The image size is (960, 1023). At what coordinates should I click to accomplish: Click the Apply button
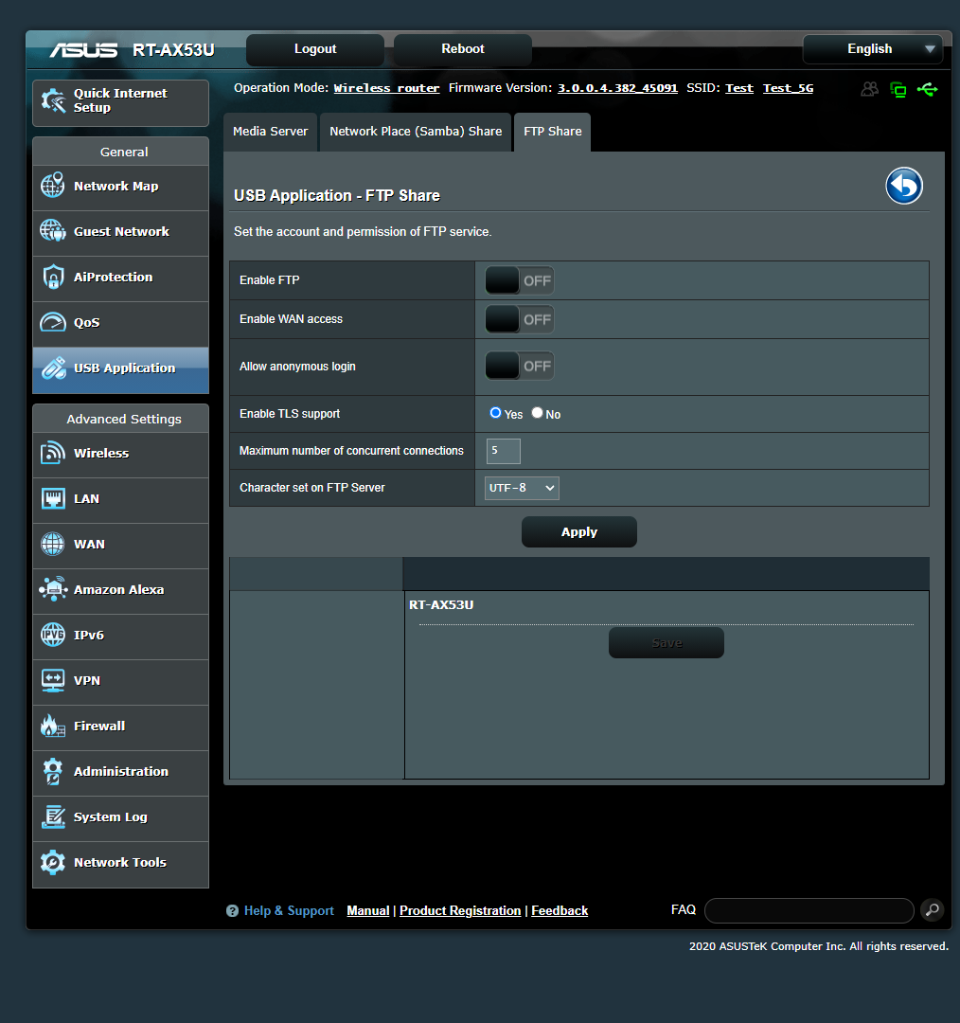[579, 531]
